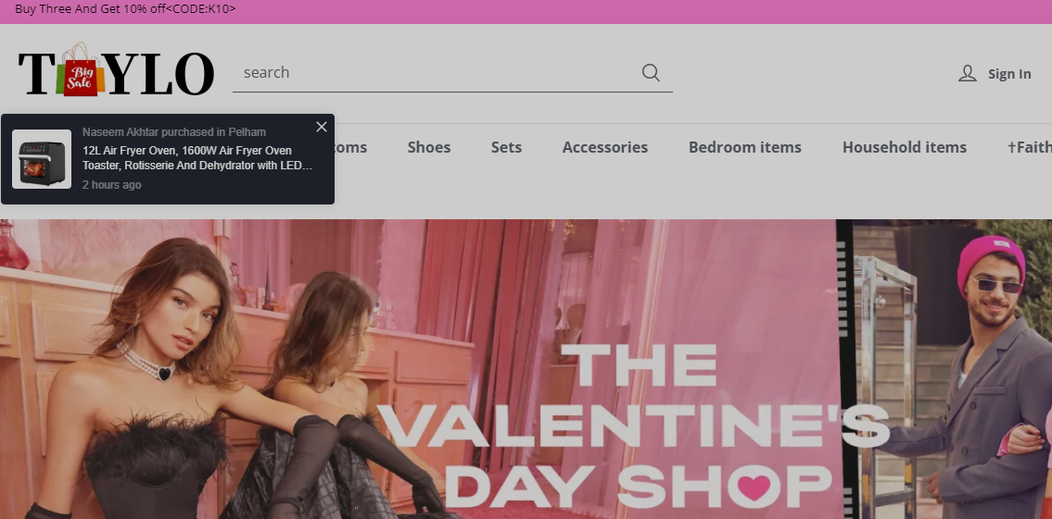The height and width of the screenshot is (519, 1052).
Task: Click the pink heart in the SHOP text
Action: 754,487
